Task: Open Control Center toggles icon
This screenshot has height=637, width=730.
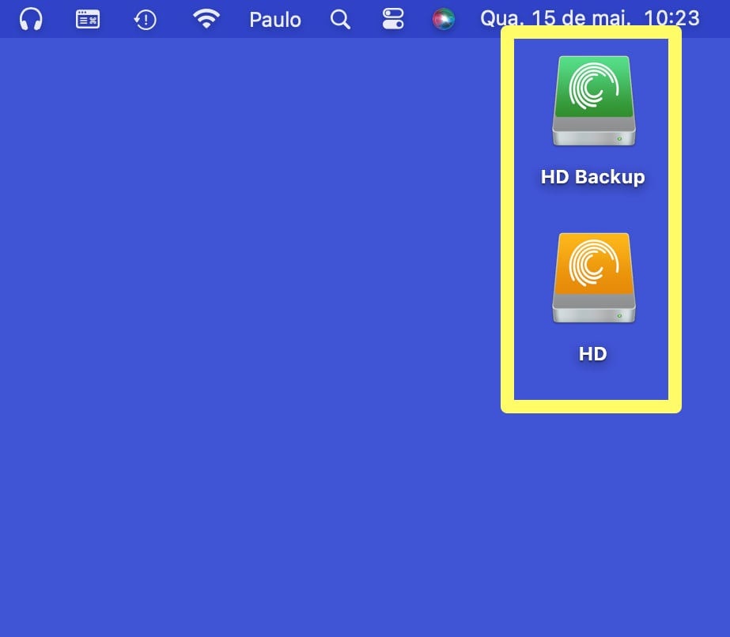Action: pyautogui.click(x=393, y=19)
